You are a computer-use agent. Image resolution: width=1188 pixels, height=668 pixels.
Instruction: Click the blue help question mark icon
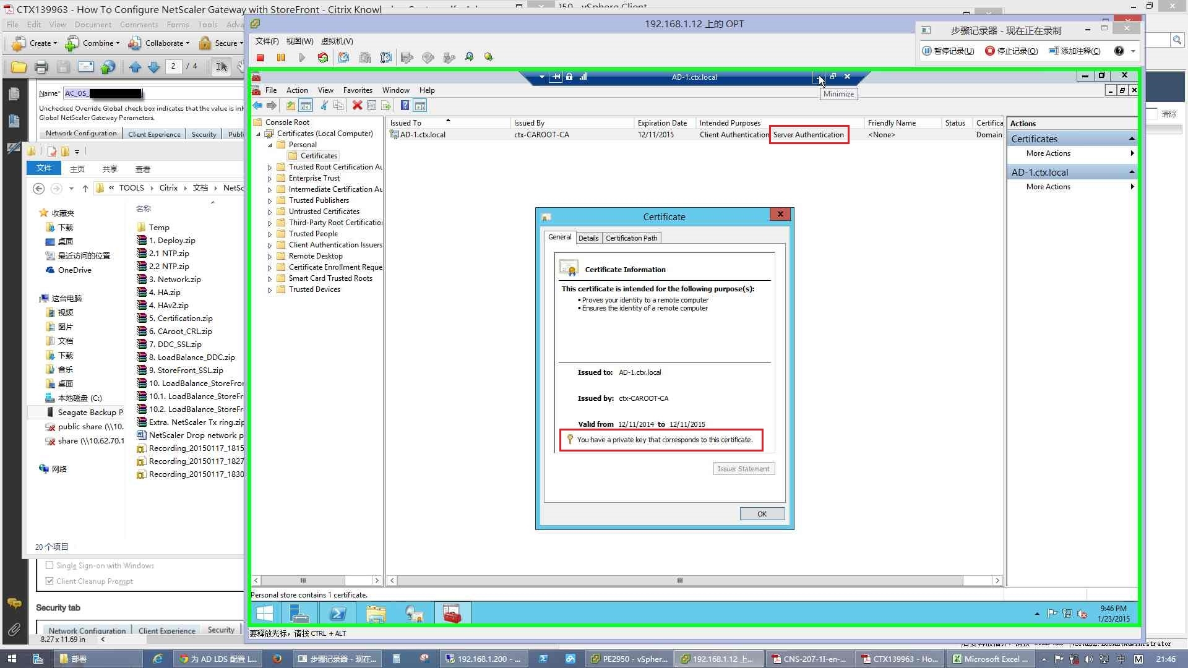pyautogui.click(x=405, y=106)
